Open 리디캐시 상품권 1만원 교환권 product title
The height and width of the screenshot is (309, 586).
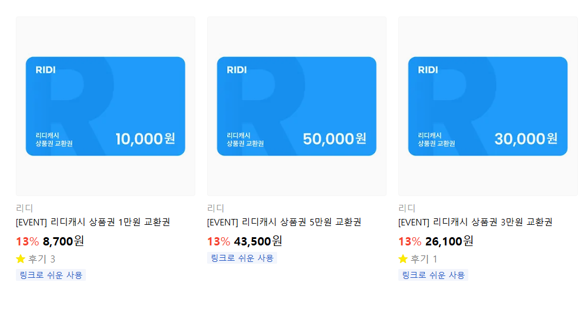pyautogui.click(x=93, y=222)
